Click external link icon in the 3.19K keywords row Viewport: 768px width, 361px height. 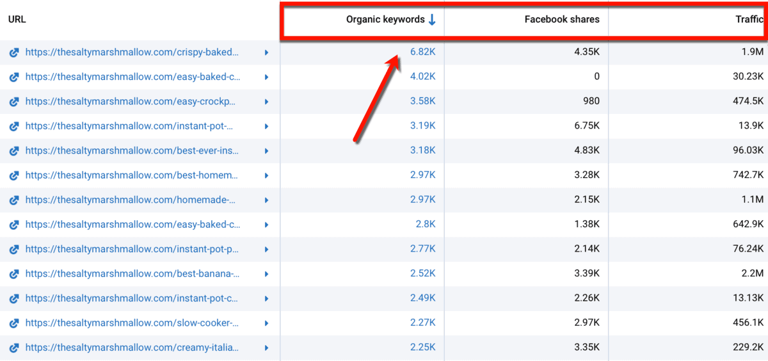(14, 126)
